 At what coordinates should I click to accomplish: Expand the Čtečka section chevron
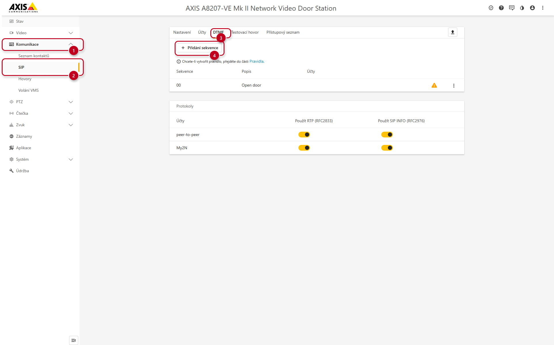click(x=71, y=113)
